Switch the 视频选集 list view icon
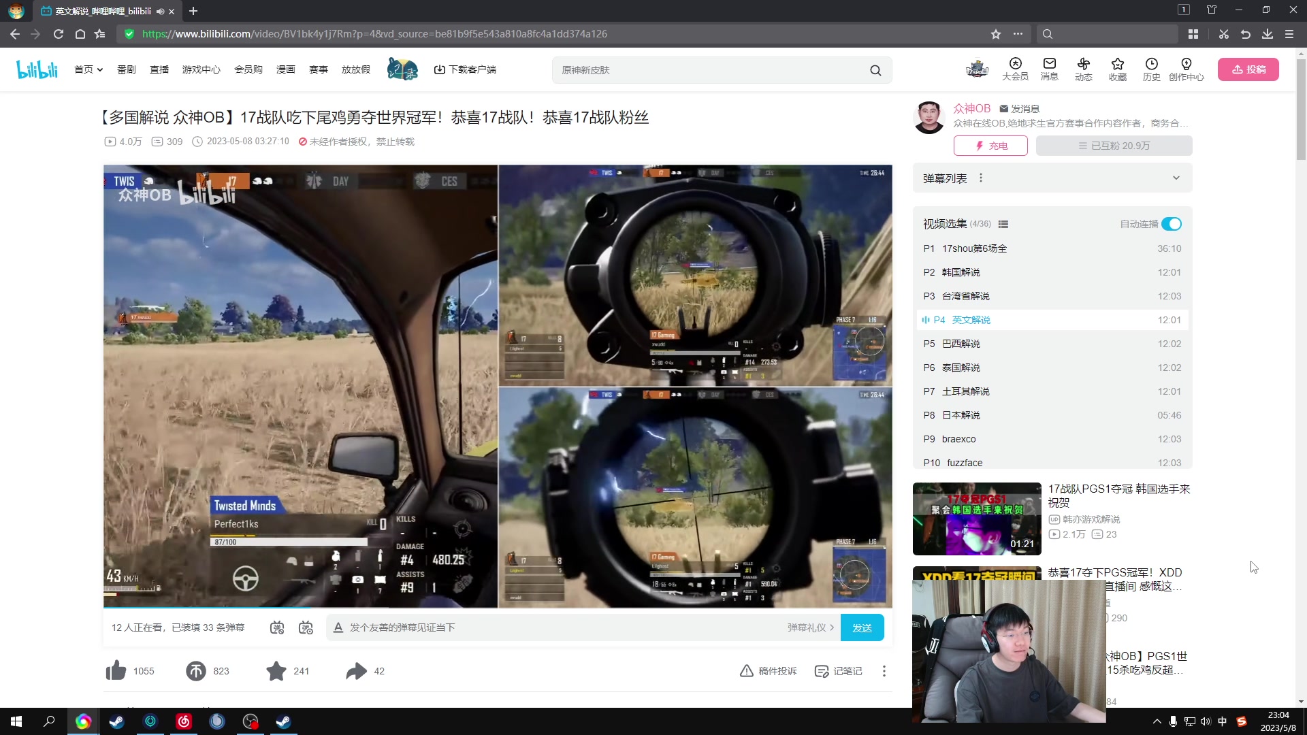The image size is (1307, 735). [1003, 224]
